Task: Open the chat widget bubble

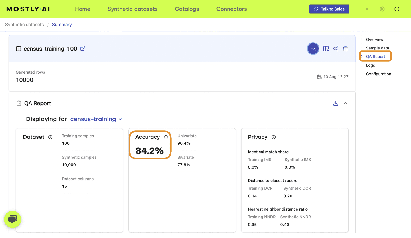Action: 13,220
